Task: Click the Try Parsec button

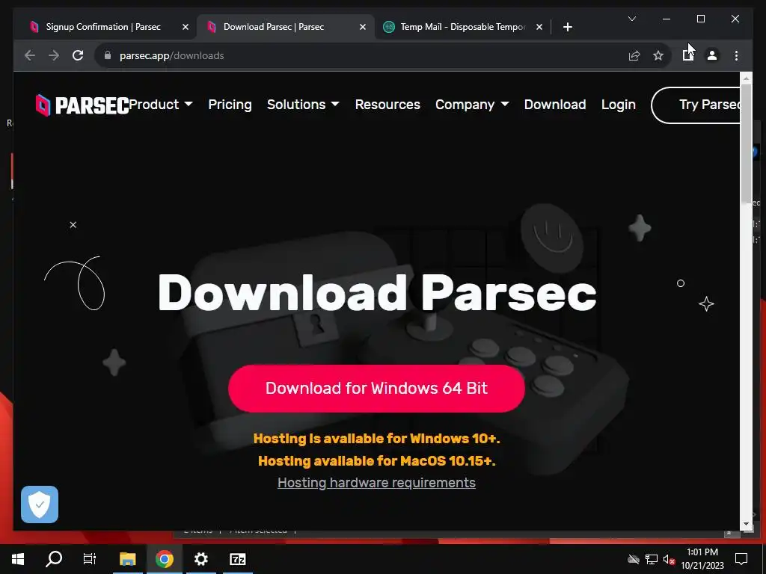Action: click(x=696, y=105)
